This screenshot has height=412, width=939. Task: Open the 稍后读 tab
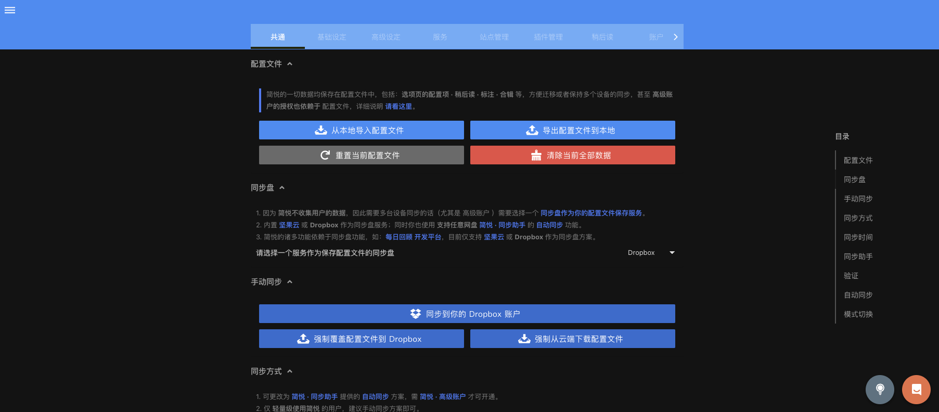[602, 37]
